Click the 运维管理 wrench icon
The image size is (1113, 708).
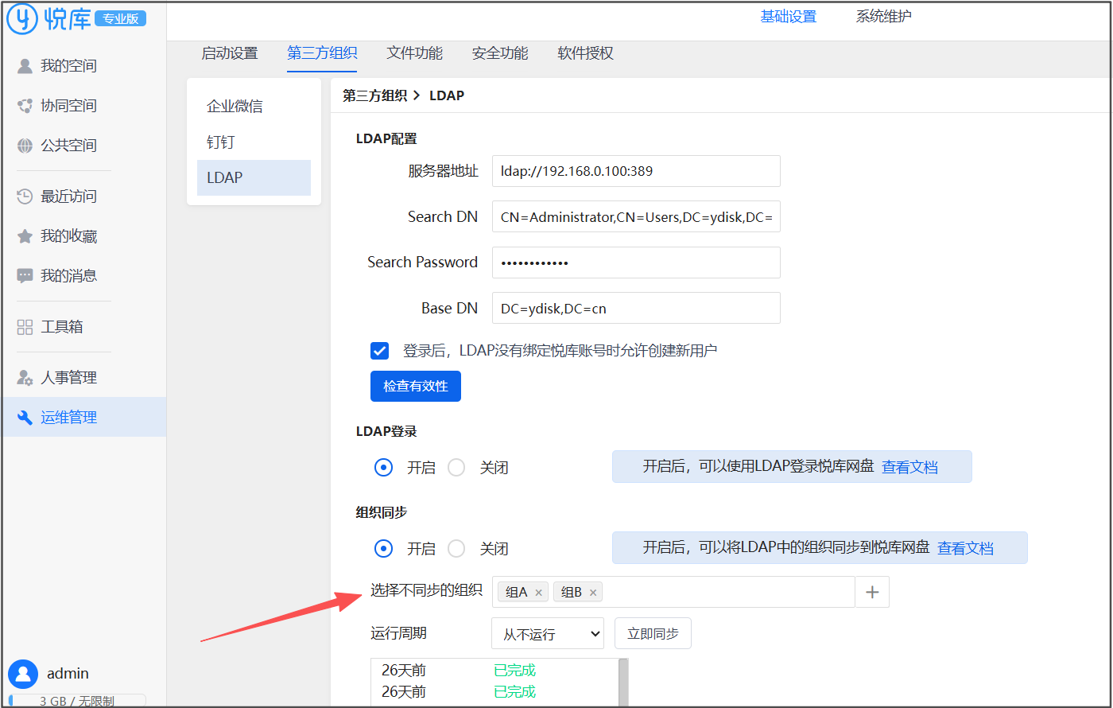(25, 418)
